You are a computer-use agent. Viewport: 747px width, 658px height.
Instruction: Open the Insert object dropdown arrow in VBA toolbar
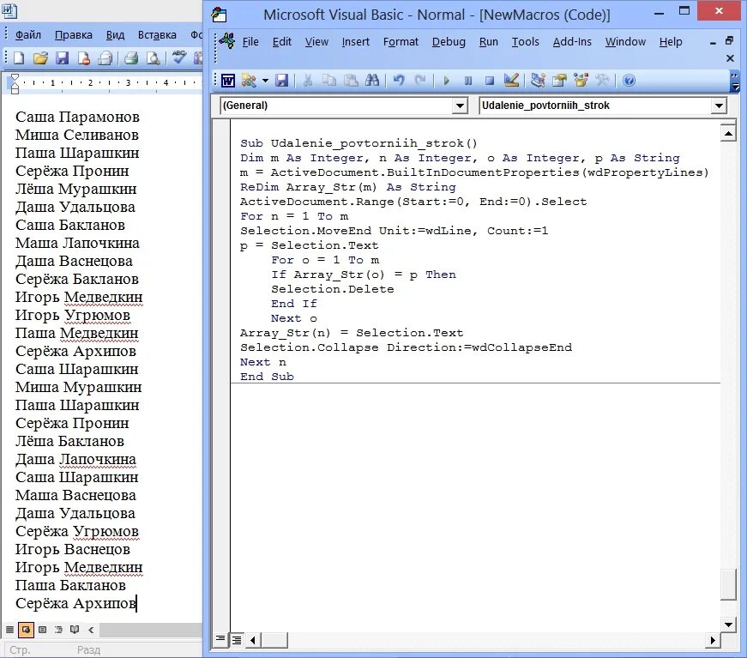(x=265, y=81)
